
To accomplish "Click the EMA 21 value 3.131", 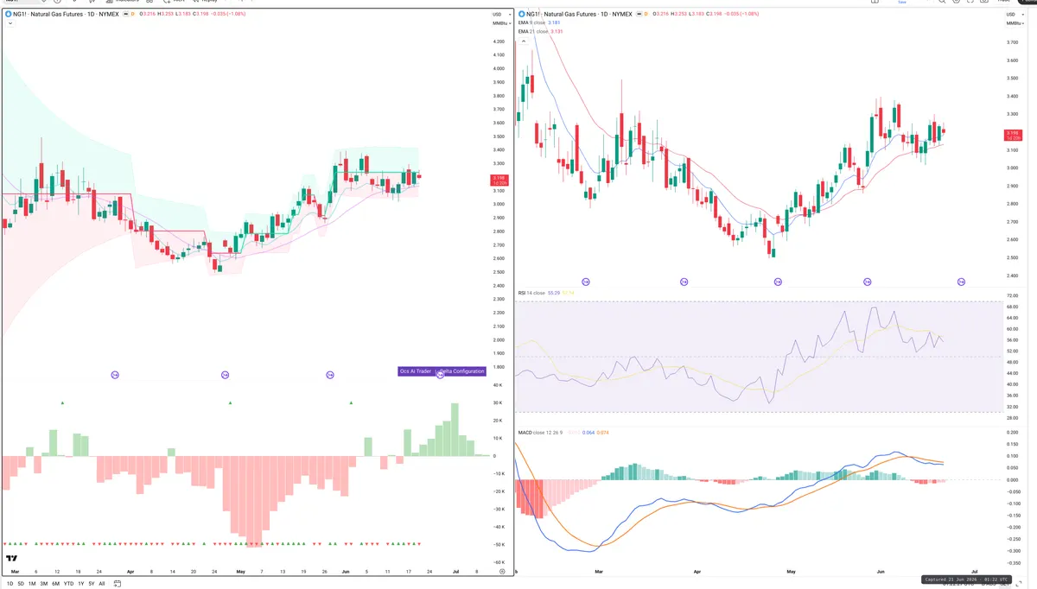I will point(557,31).
